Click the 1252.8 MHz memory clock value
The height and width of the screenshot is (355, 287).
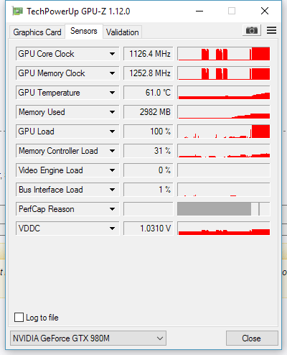pyautogui.click(x=149, y=73)
